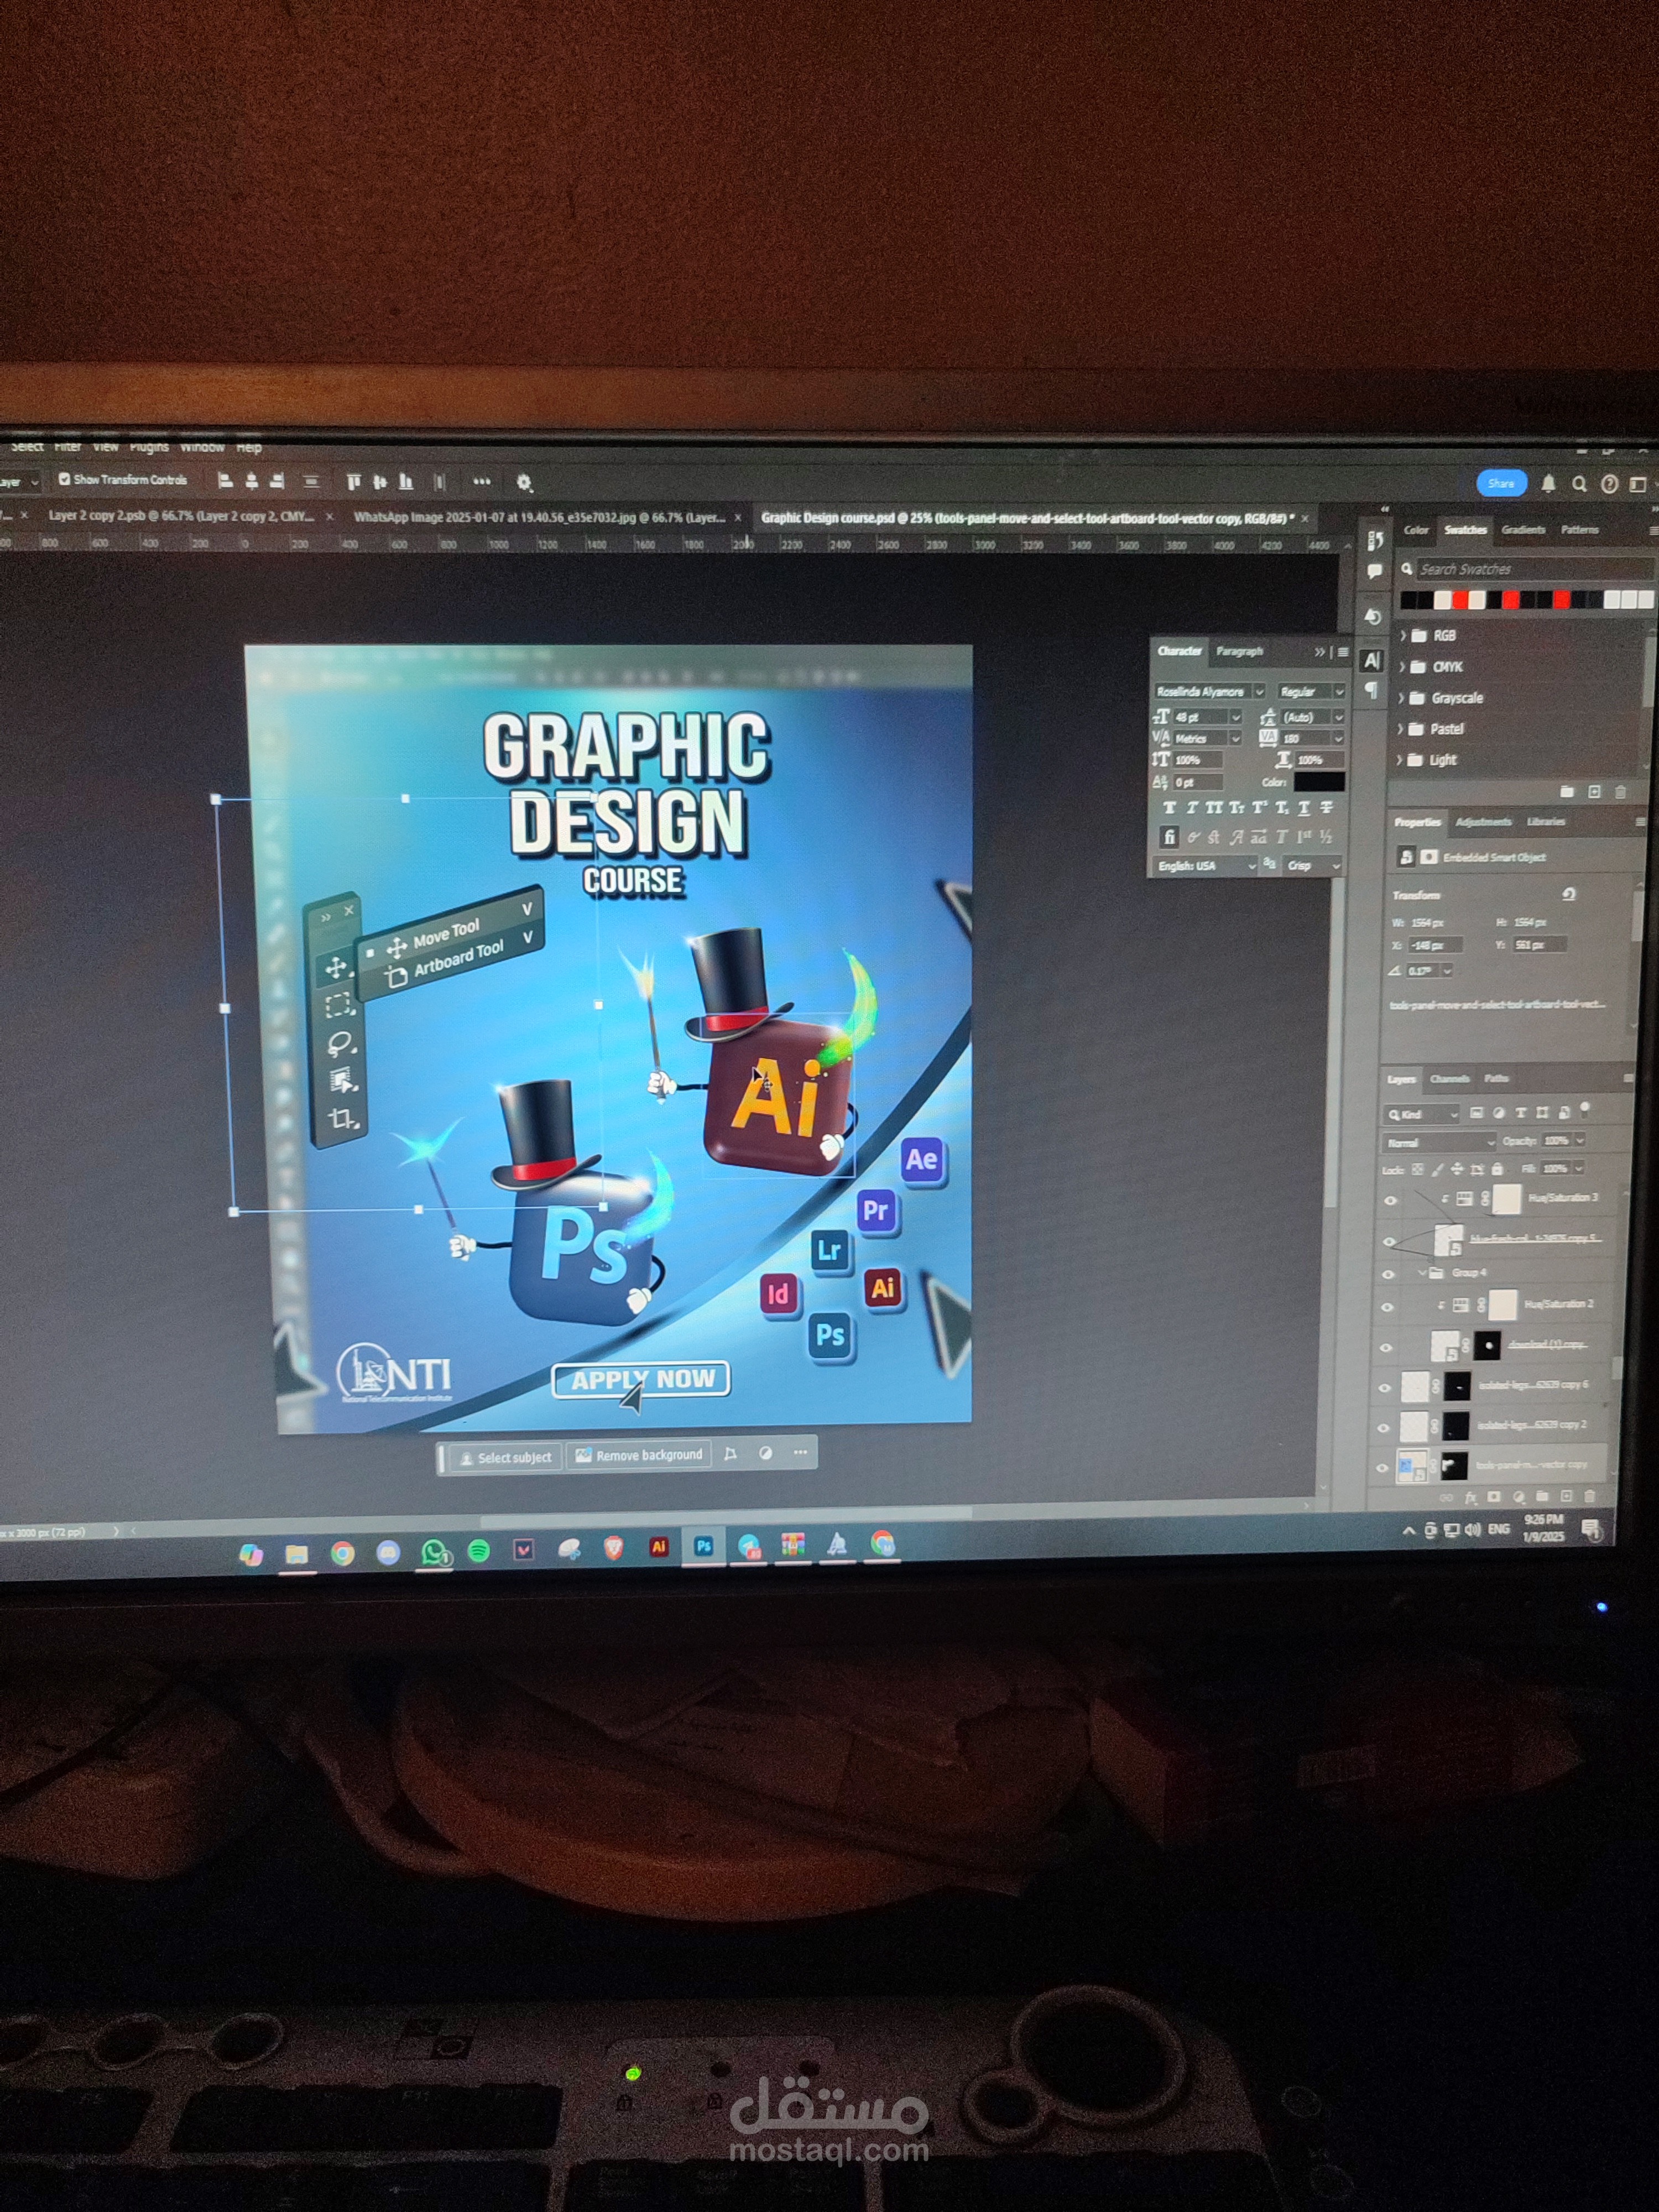Toggle visibility of Group 4
The height and width of the screenshot is (2212, 1659).
click(1388, 1274)
